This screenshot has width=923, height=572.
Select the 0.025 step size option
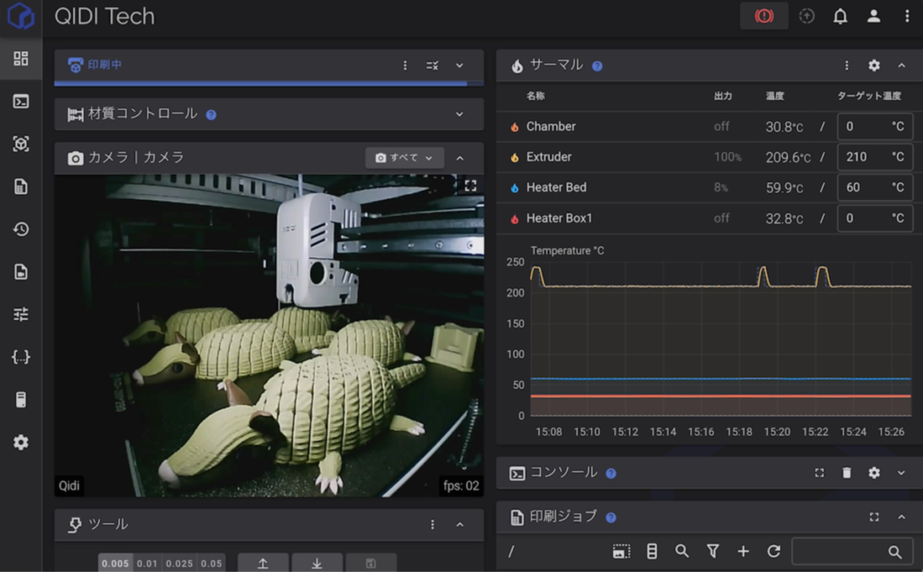[179, 563]
